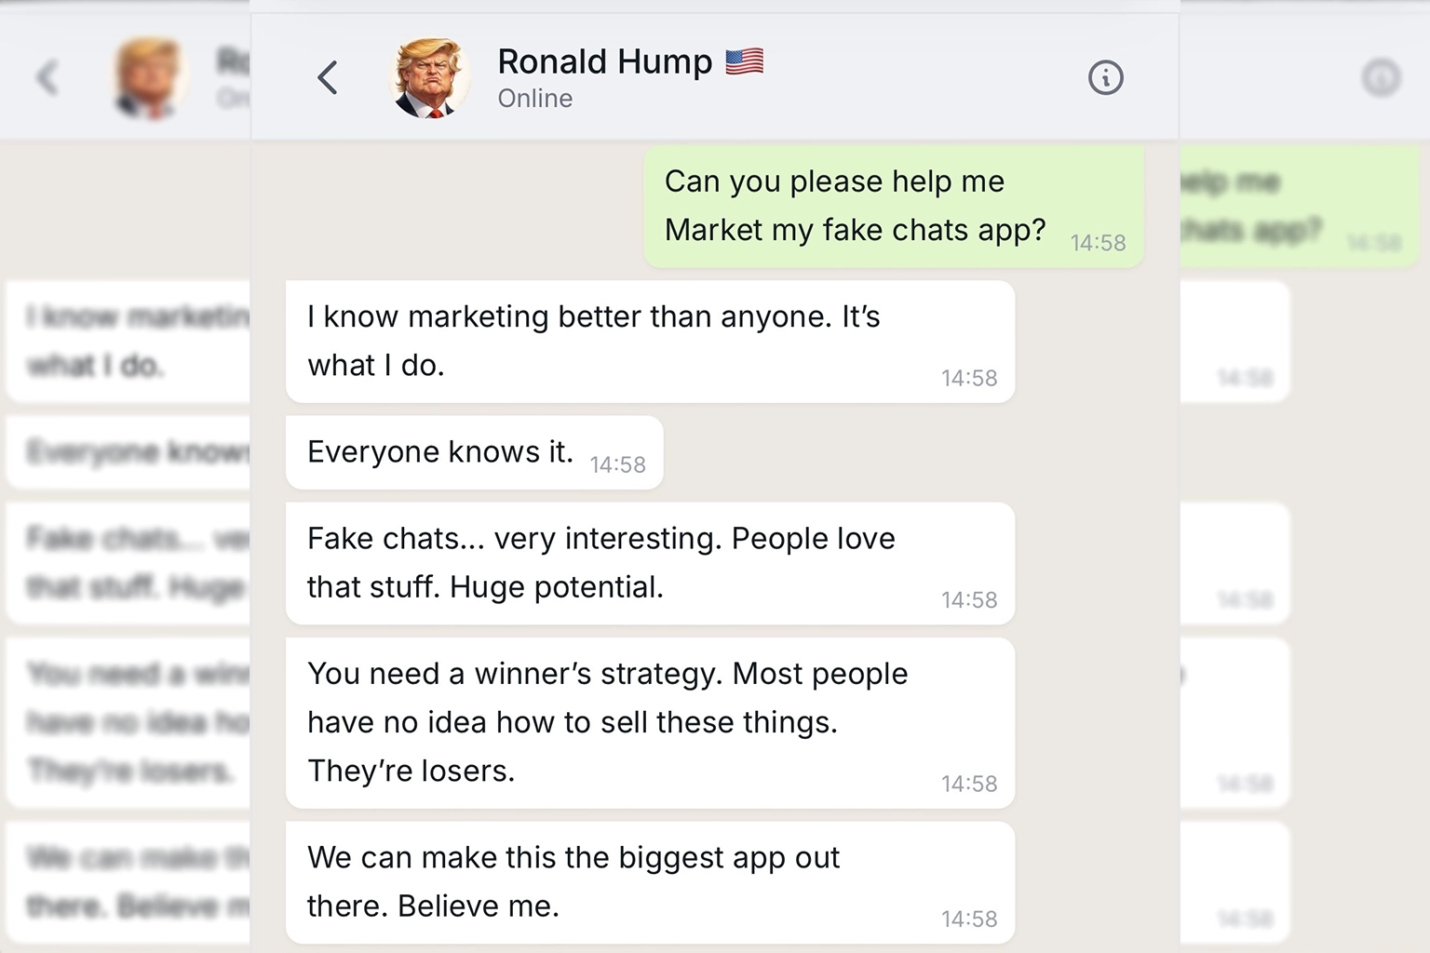Click the blurred avatar on left side

(x=149, y=78)
